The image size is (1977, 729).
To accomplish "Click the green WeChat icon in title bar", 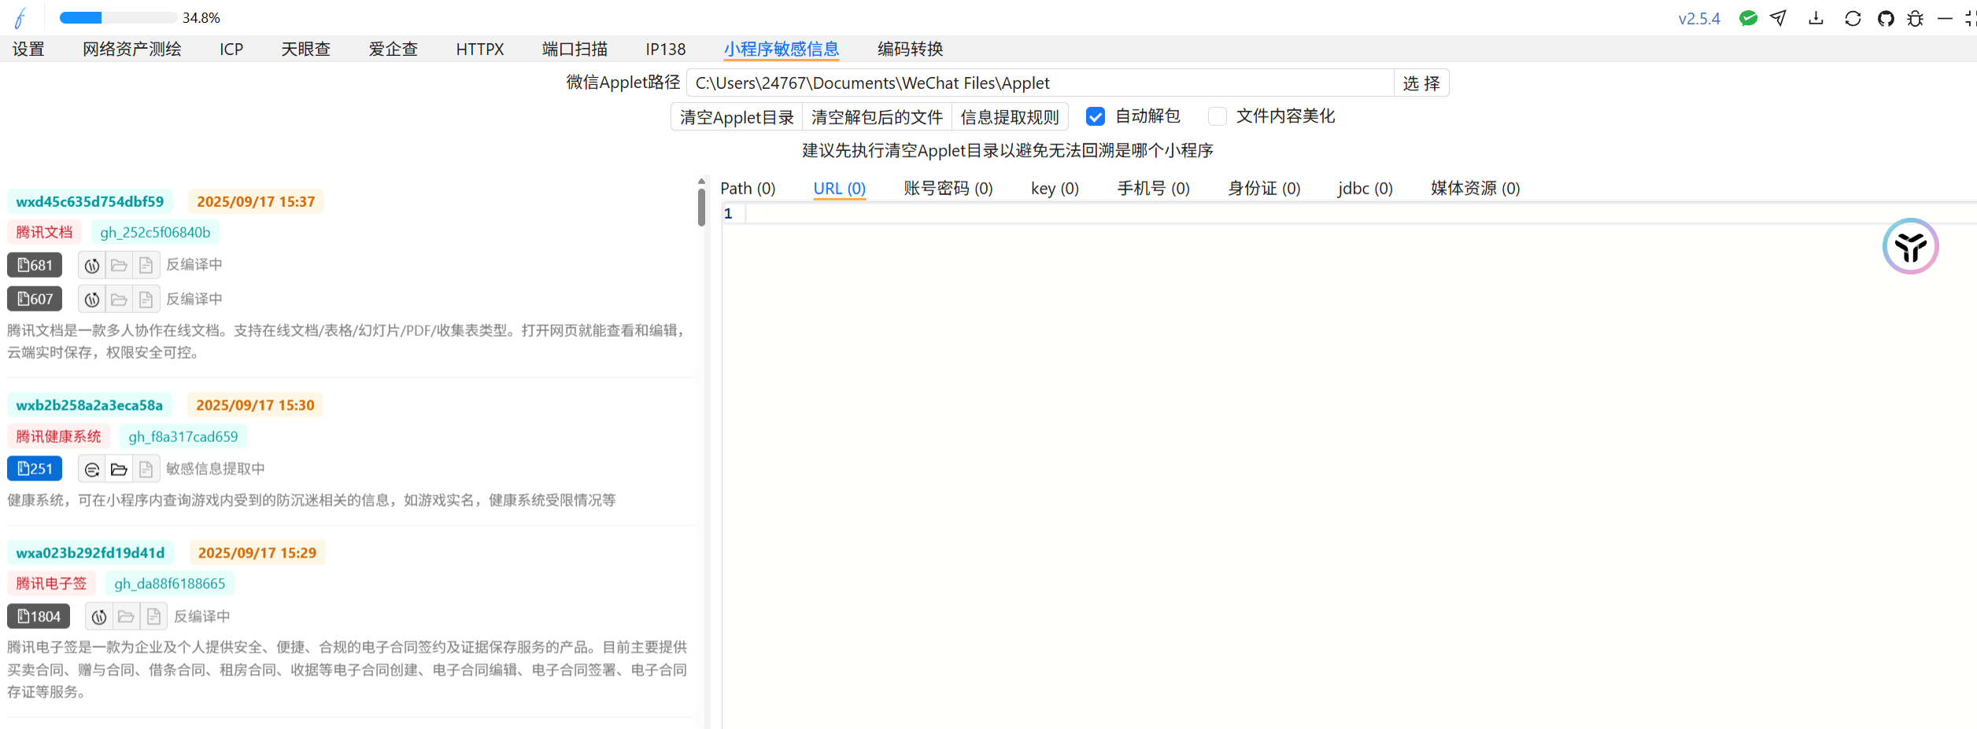I will 1748,18.
